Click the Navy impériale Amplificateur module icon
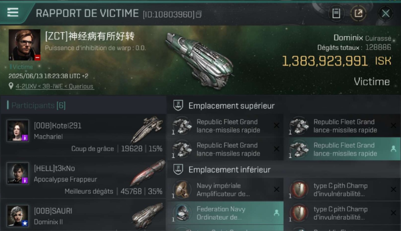The width and height of the screenshot is (401, 231). click(182, 189)
